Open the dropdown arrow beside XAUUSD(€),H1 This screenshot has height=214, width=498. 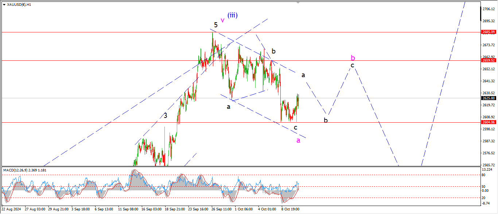click(4, 5)
